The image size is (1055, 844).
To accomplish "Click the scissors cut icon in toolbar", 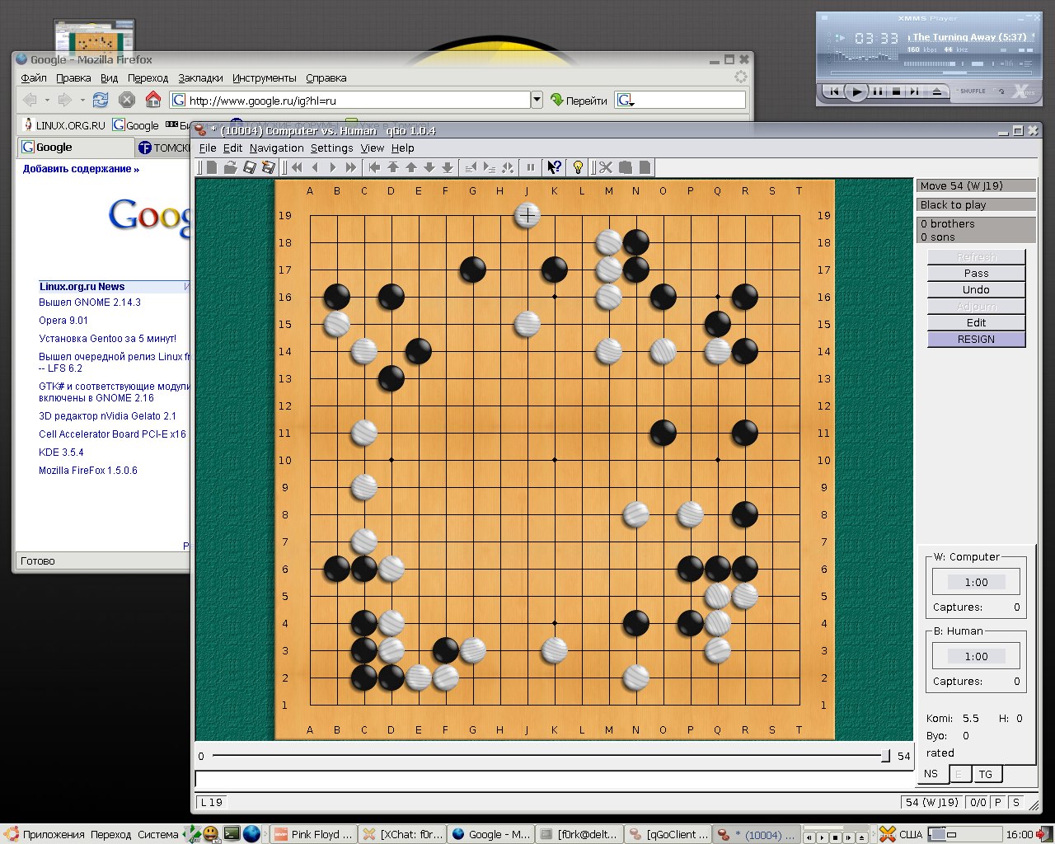I will coord(606,167).
